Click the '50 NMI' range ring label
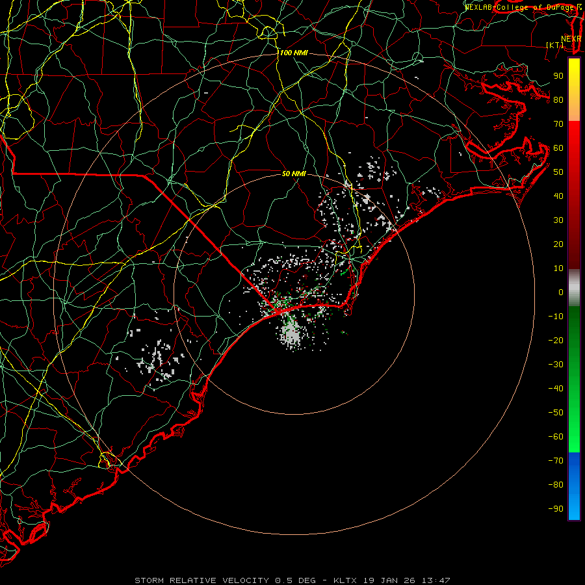The height and width of the screenshot is (585, 585). tap(294, 174)
